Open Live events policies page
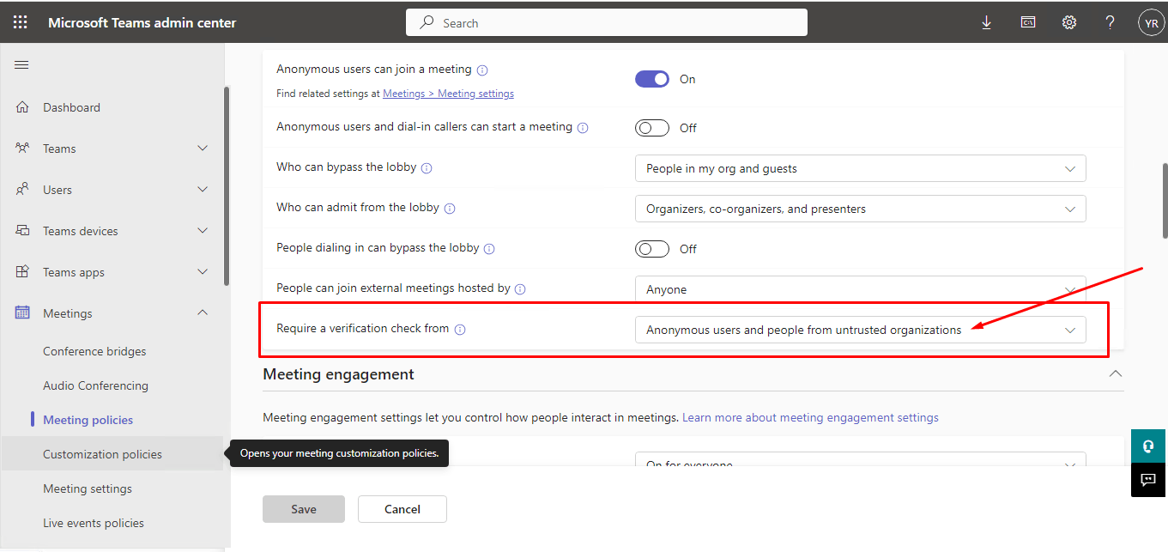 click(x=94, y=523)
